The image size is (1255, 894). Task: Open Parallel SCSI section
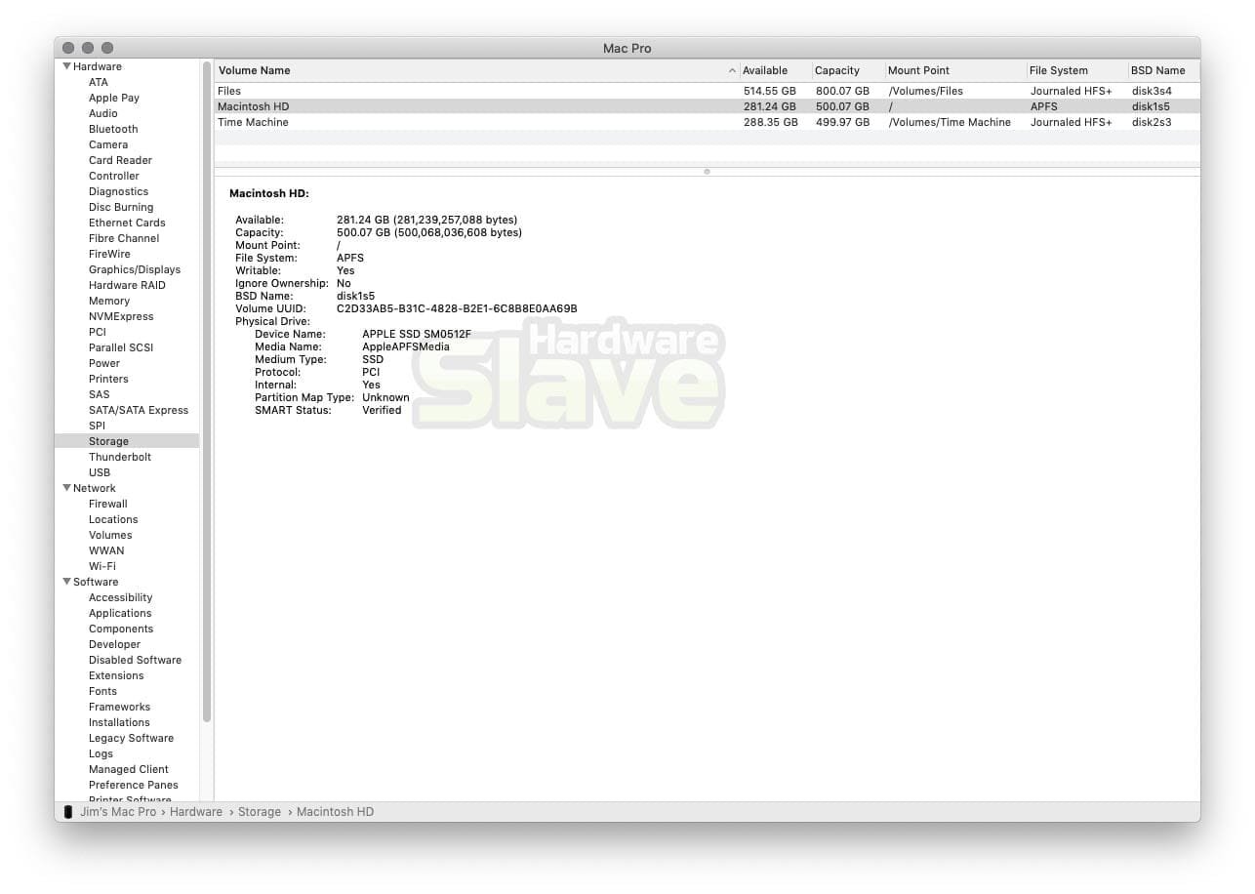(x=121, y=347)
